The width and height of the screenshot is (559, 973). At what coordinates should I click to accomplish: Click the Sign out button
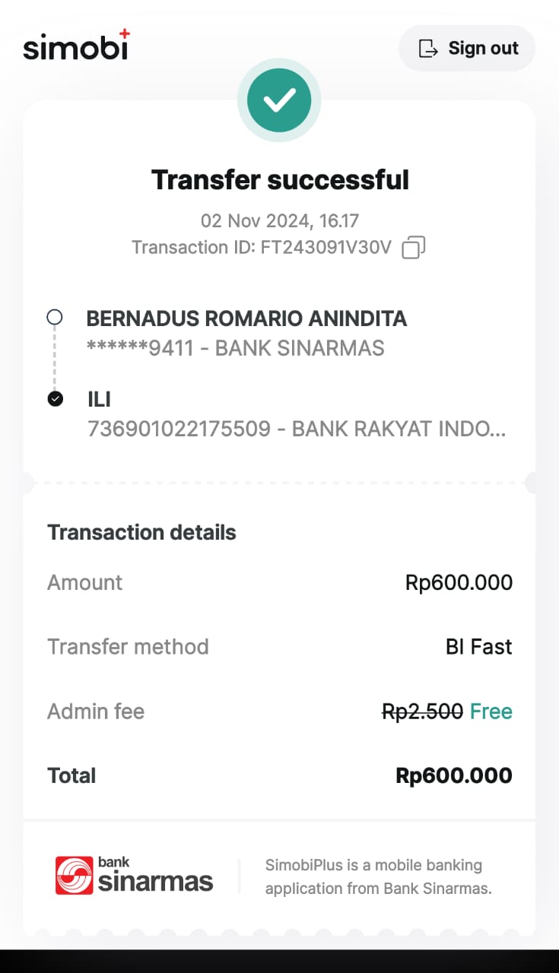point(467,49)
